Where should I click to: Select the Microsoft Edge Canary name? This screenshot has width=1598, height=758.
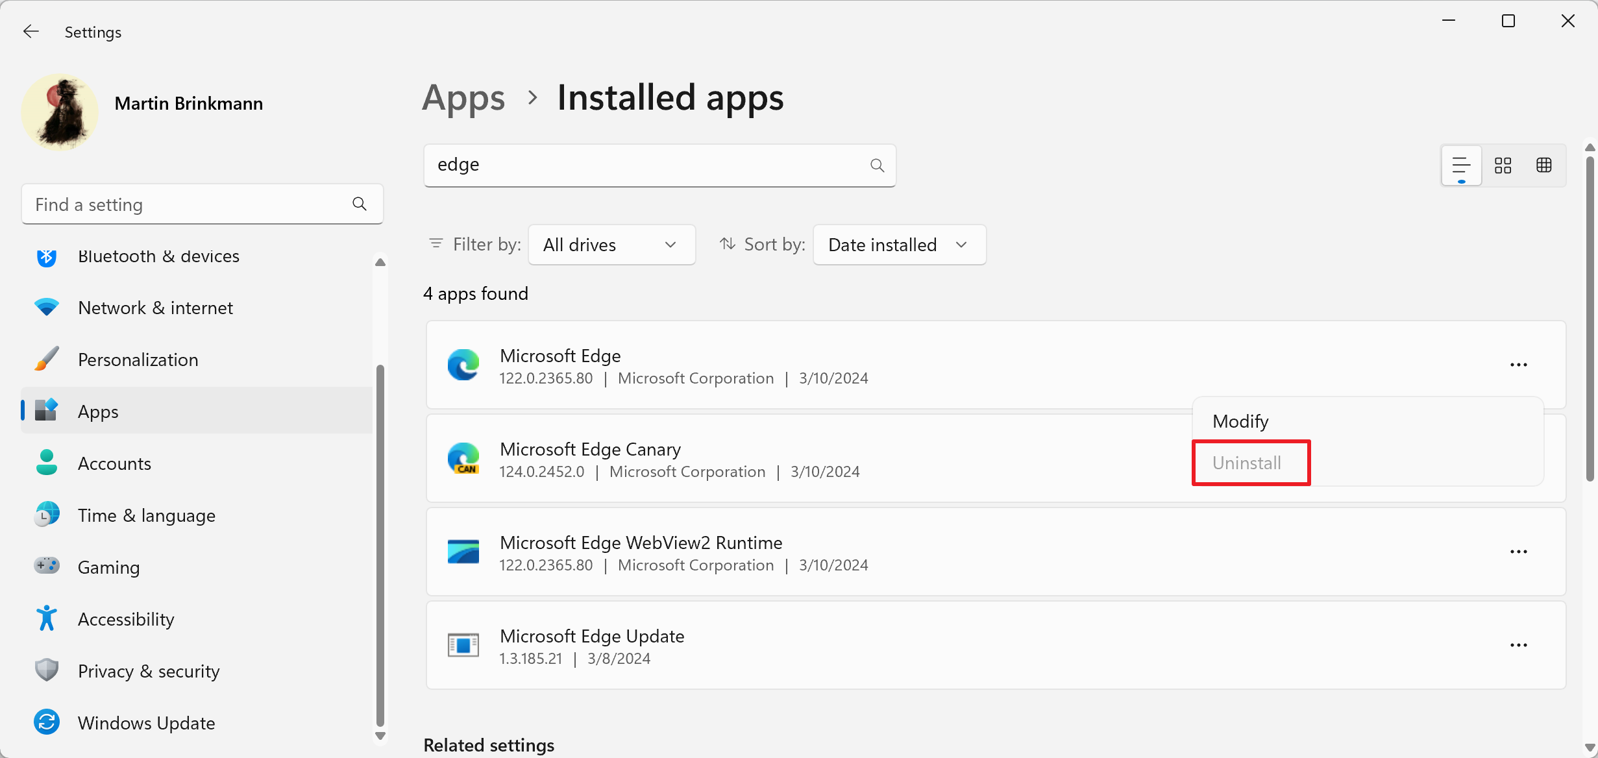[590, 449]
